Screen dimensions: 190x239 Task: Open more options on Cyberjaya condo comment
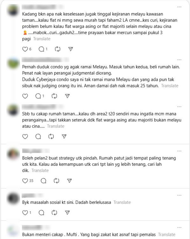point(179,60)
